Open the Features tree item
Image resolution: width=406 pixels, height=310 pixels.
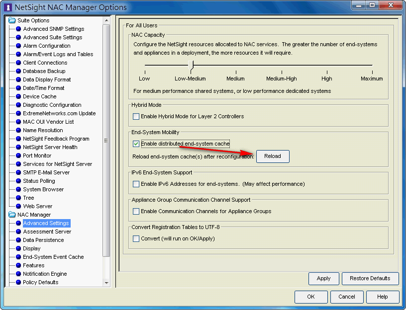coord(34,265)
